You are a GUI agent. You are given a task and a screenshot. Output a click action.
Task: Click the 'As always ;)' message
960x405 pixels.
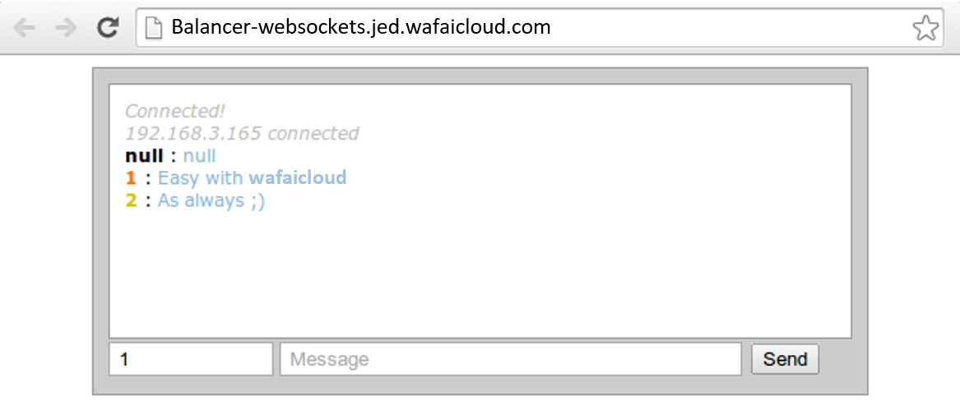(x=211, y=200)
